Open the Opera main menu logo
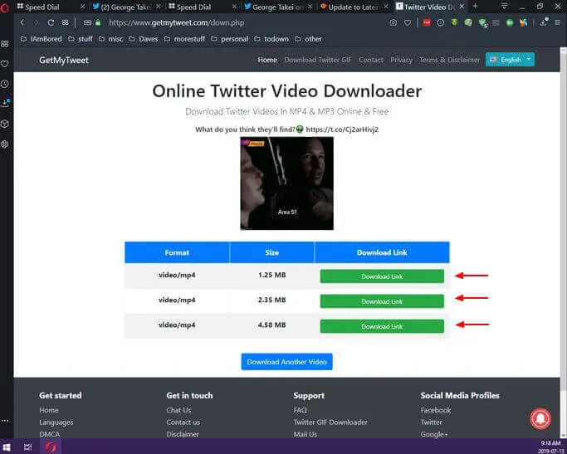This screenshot has width=567, height=454. [4, 7]
